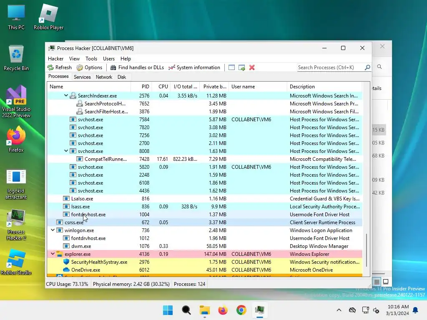427x320 pixels.
Task: Click the search magnifier in Process Hacker
Action: (x=367, y=67)
